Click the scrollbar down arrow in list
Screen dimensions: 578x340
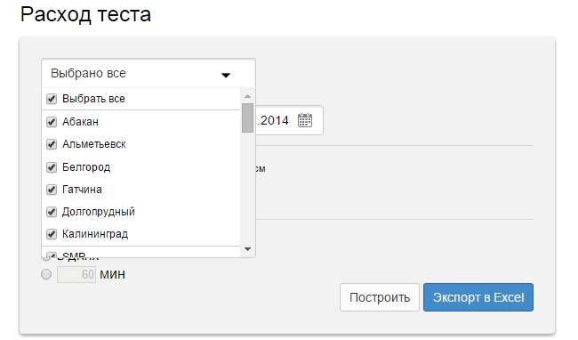(248, 249)
